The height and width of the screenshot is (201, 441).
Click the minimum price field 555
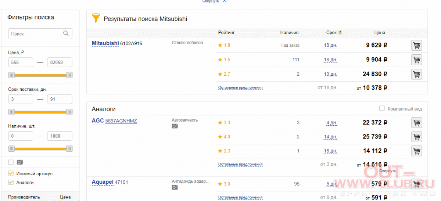pos(21,62)
